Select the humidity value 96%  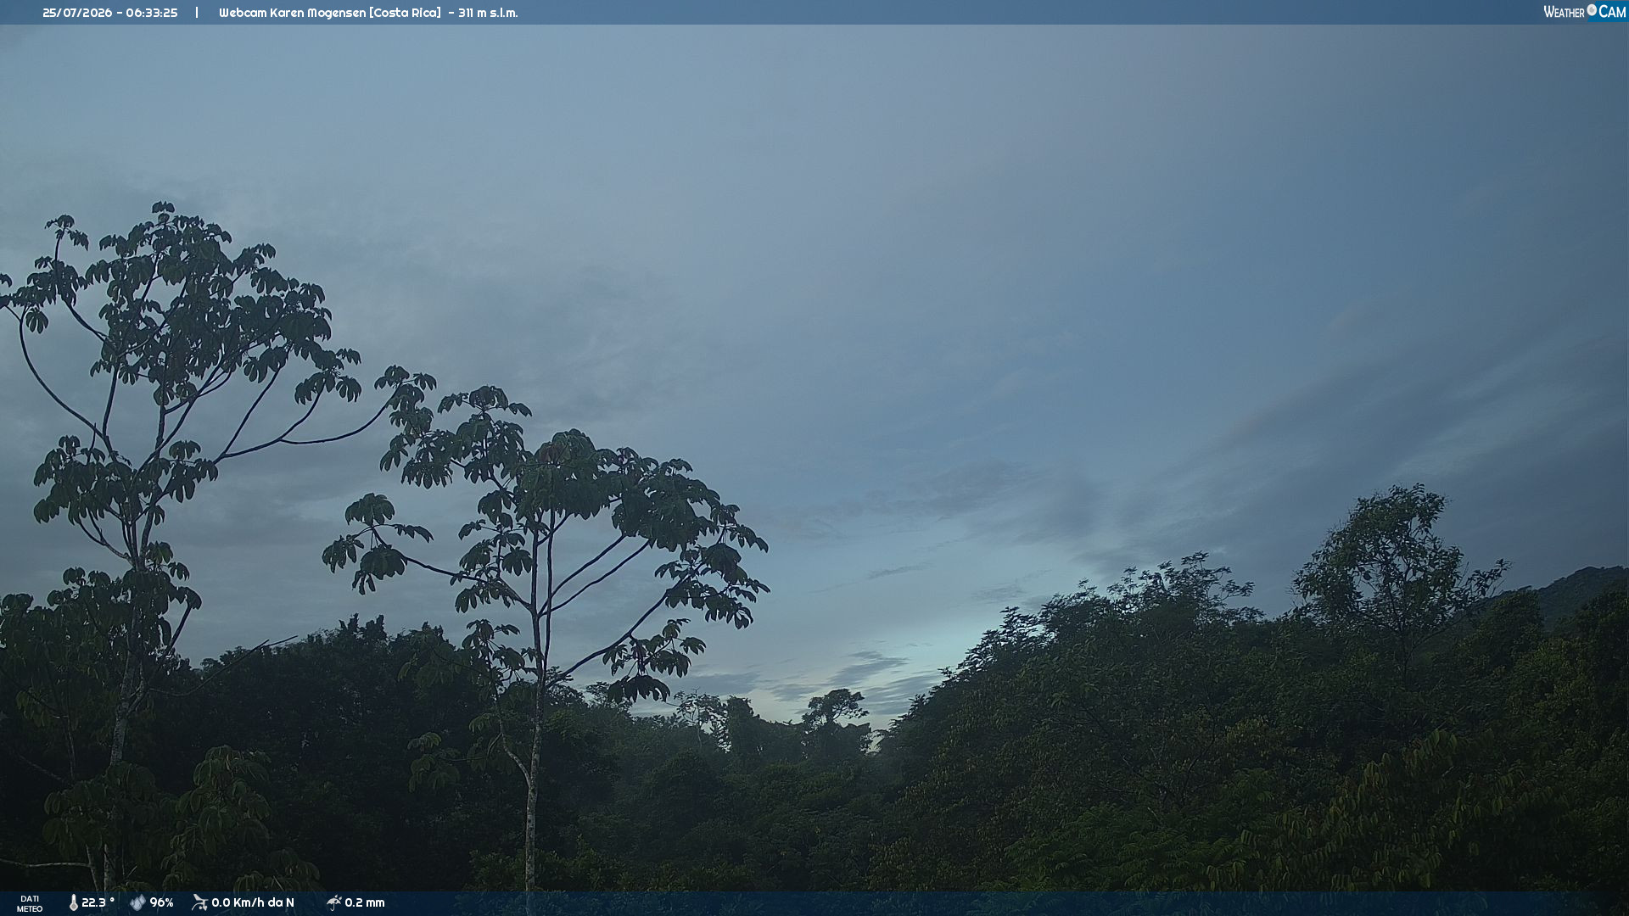click(161, 902)
